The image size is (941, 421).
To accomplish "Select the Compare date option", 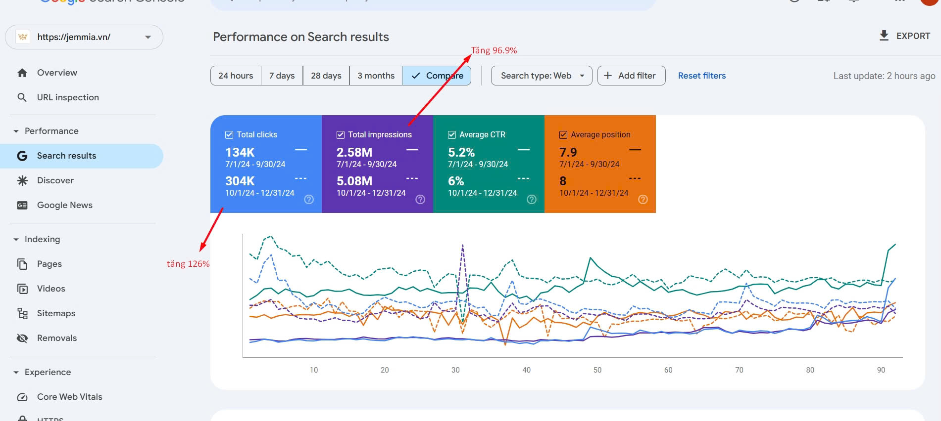I will tap(437, 76).
